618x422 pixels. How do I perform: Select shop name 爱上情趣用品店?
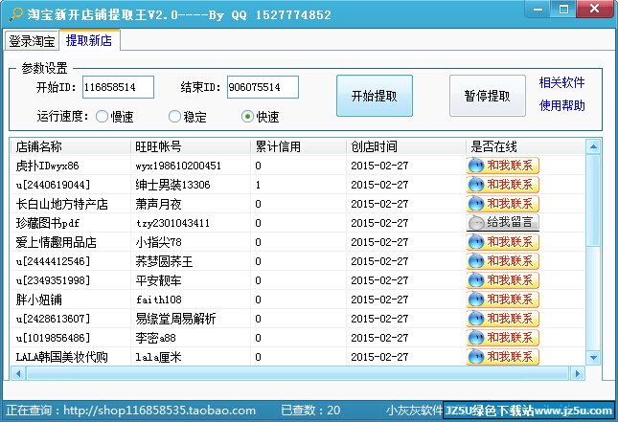click(x=56, y=242)
